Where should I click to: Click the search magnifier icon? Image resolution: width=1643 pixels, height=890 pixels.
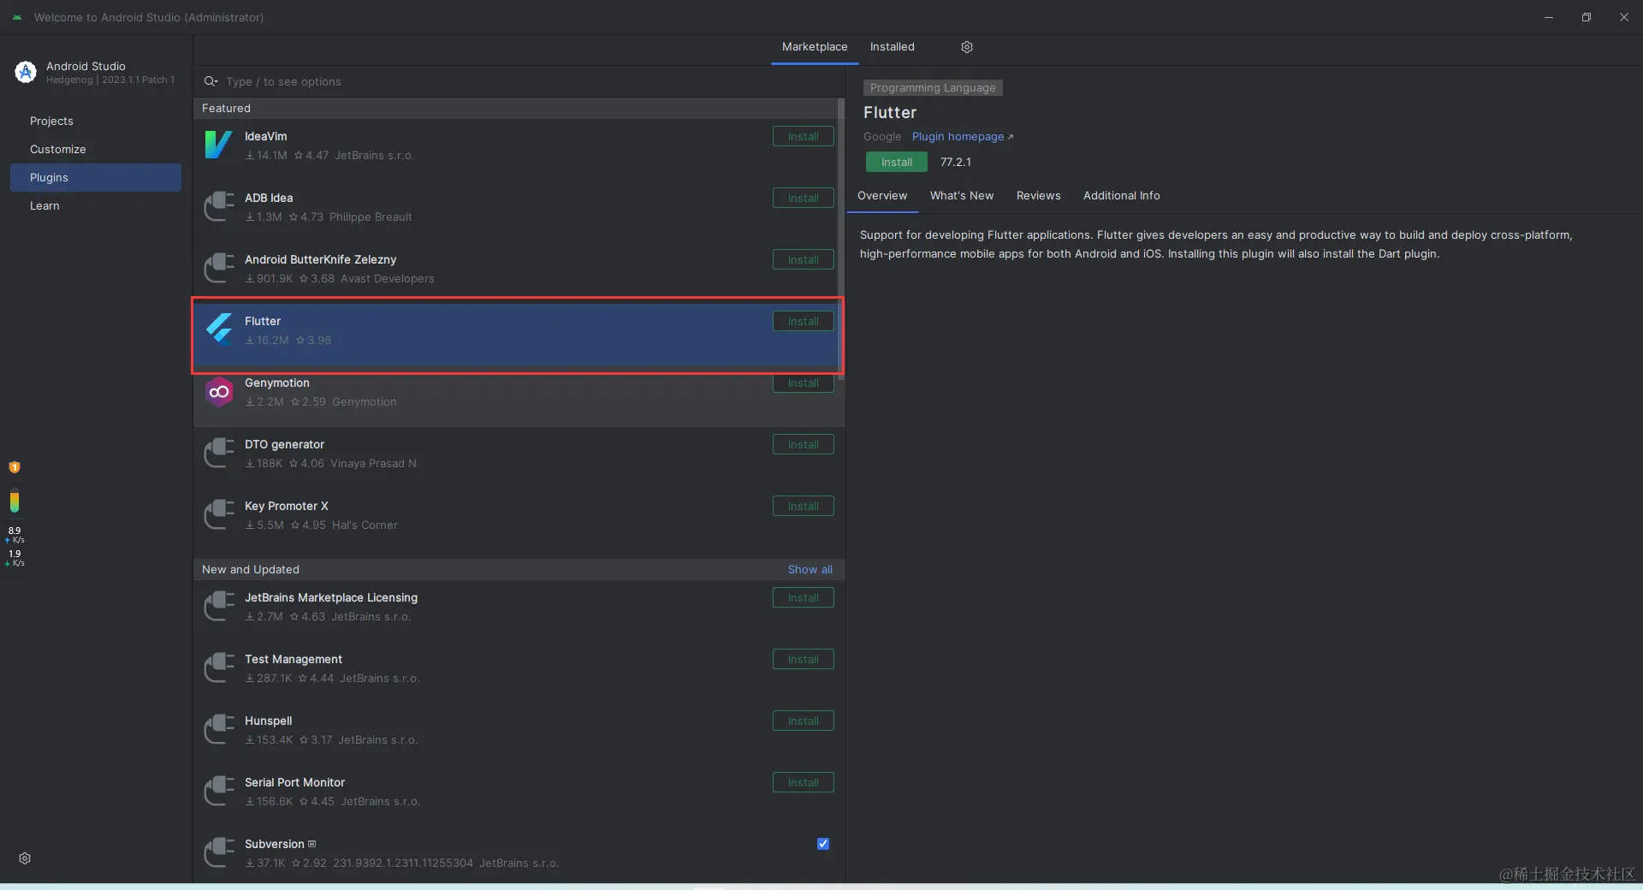coord(211,81)
